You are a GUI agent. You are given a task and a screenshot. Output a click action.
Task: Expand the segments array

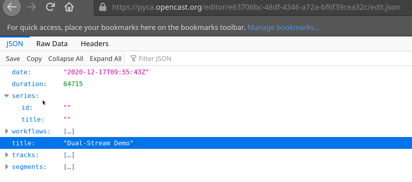click(6, 167)
